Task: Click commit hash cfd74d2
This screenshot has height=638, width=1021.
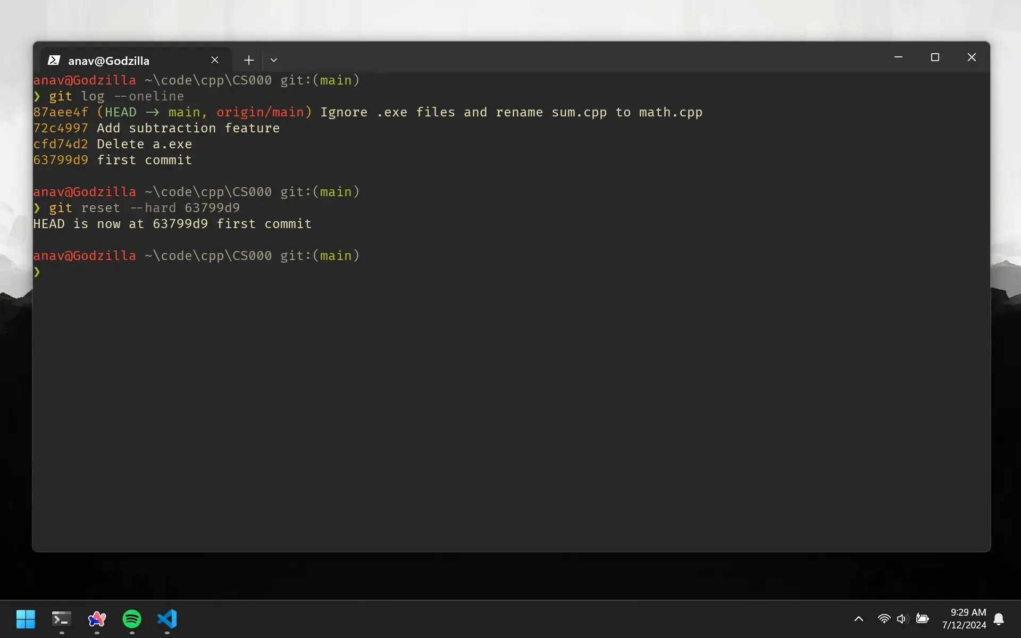Action: 61,144
